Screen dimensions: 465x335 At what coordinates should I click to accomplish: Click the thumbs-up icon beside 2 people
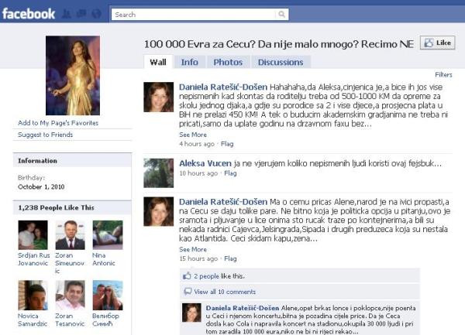pos(187,275)
